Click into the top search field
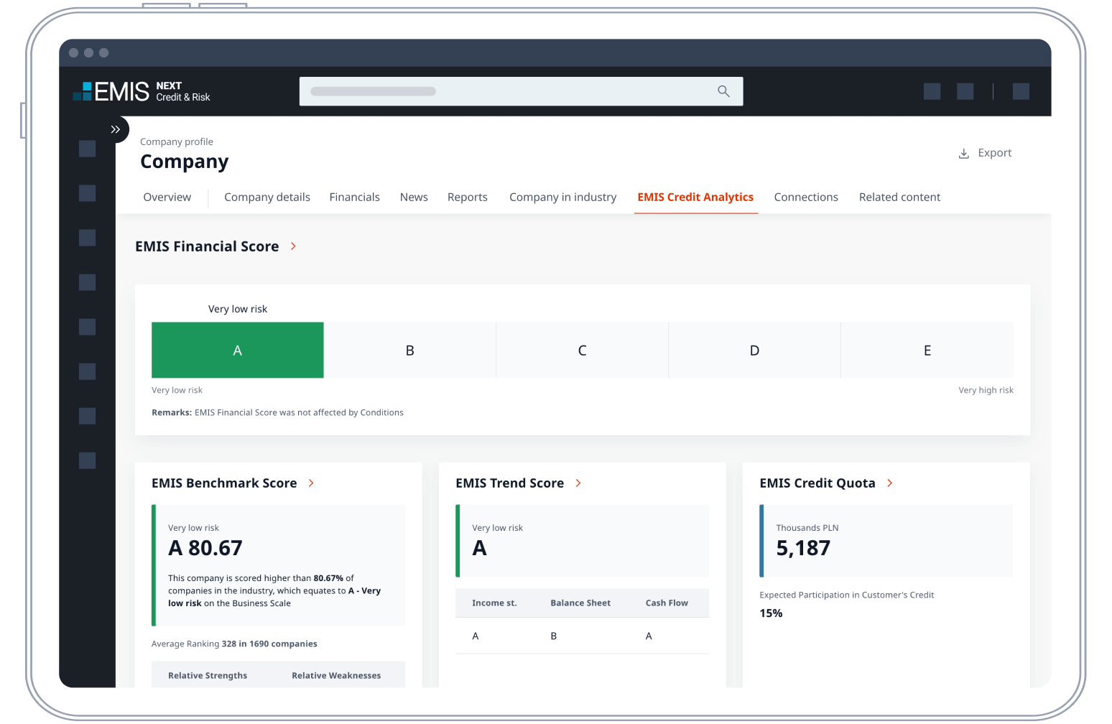1112x724 pixels. 503,91
